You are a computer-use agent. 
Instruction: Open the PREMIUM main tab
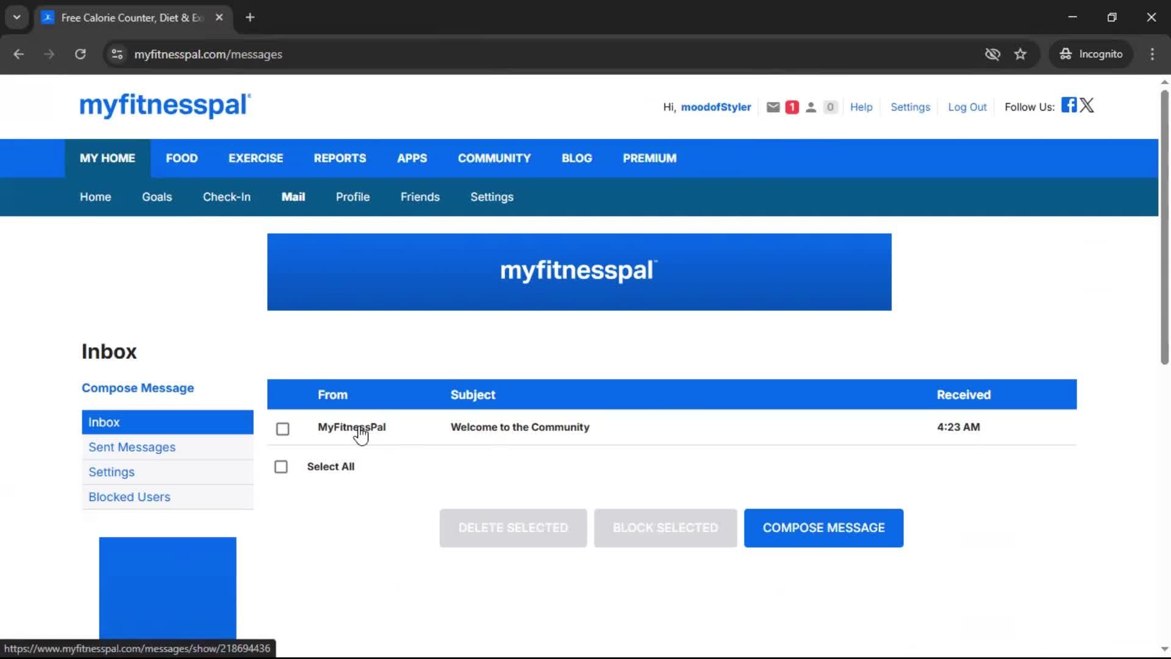650,158
